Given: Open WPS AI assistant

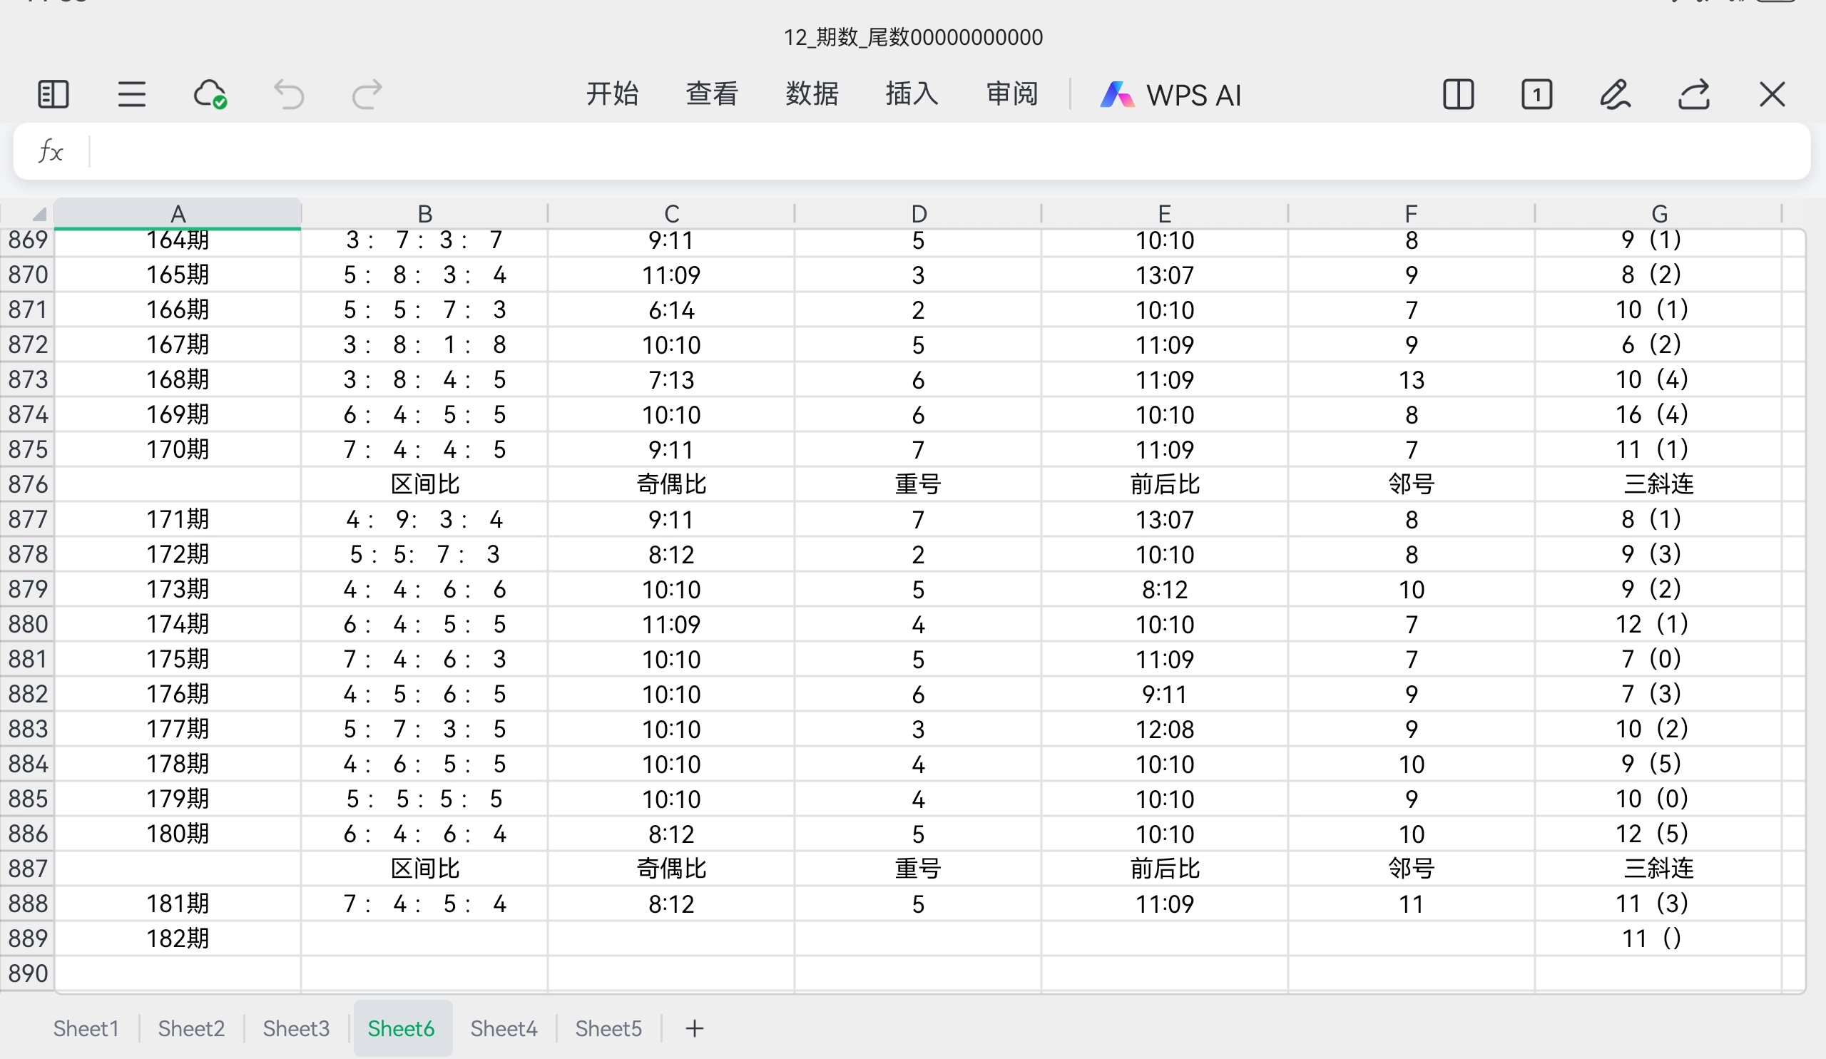Looking at the screenshot, I should [x=1170, y=95].
